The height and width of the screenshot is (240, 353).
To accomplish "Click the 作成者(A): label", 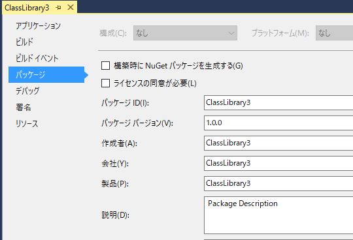I will (119, 143).
